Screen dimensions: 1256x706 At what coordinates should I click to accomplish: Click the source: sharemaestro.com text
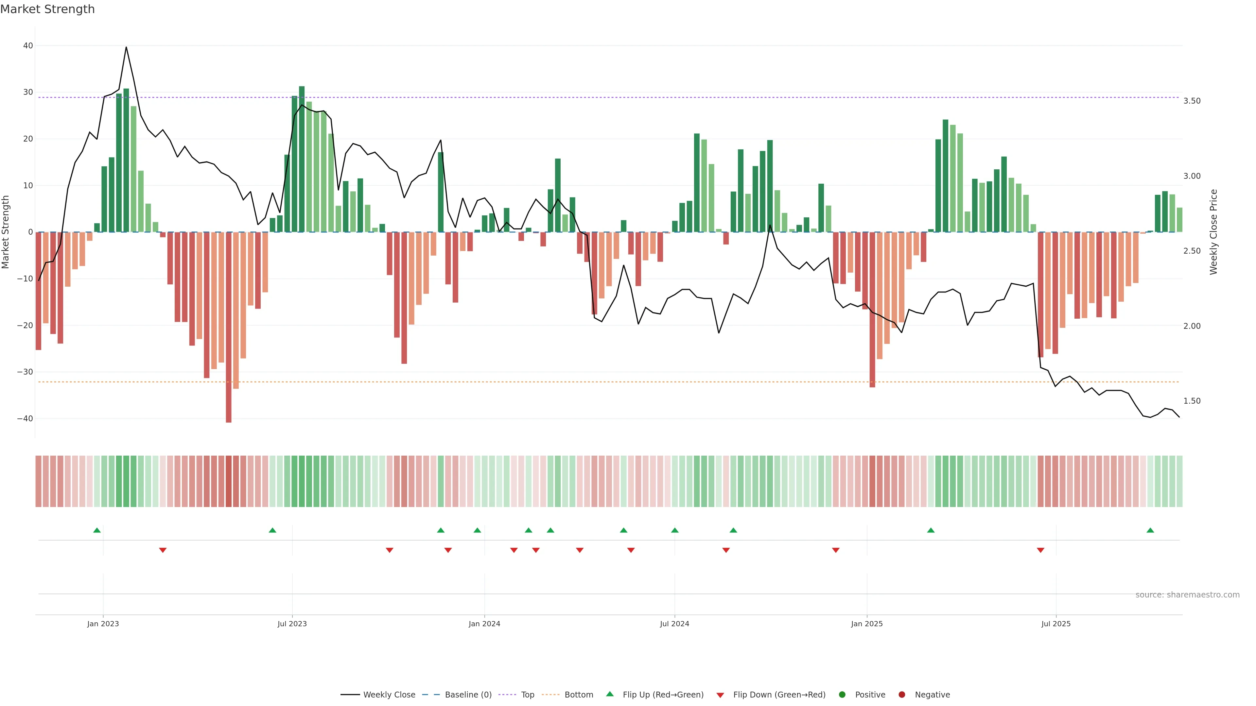click(1187, 595)
